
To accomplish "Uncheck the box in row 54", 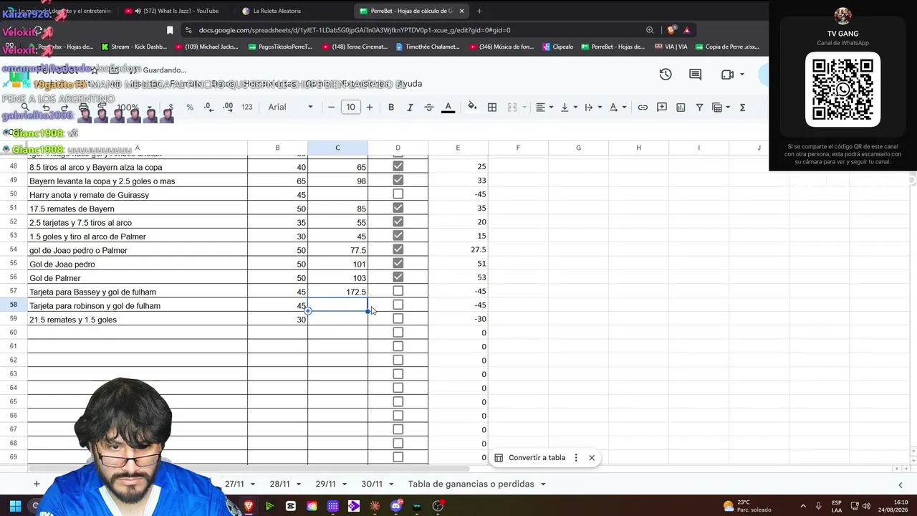I will [x=398, y=249].
